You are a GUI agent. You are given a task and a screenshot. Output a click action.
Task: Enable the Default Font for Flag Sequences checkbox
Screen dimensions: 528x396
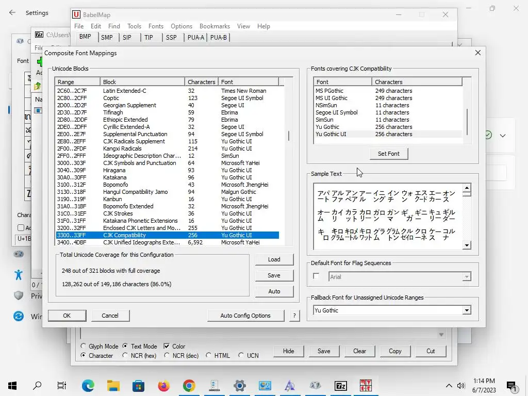pyautogui.click(x=316, y=276)
